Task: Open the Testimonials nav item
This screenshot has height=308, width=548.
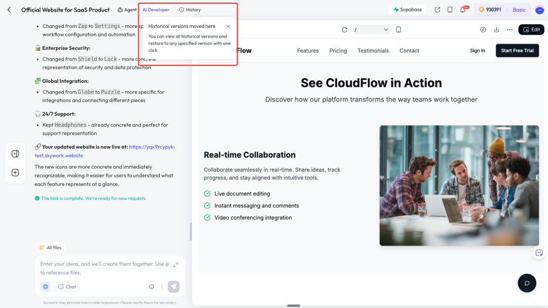Action: (373, 51)
